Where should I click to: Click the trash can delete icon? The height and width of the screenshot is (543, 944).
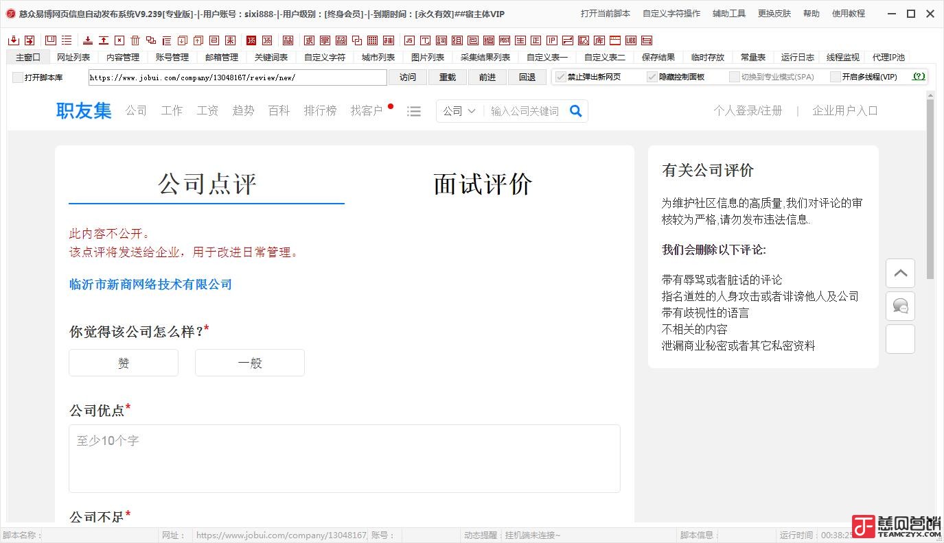(x=135, y=40)
